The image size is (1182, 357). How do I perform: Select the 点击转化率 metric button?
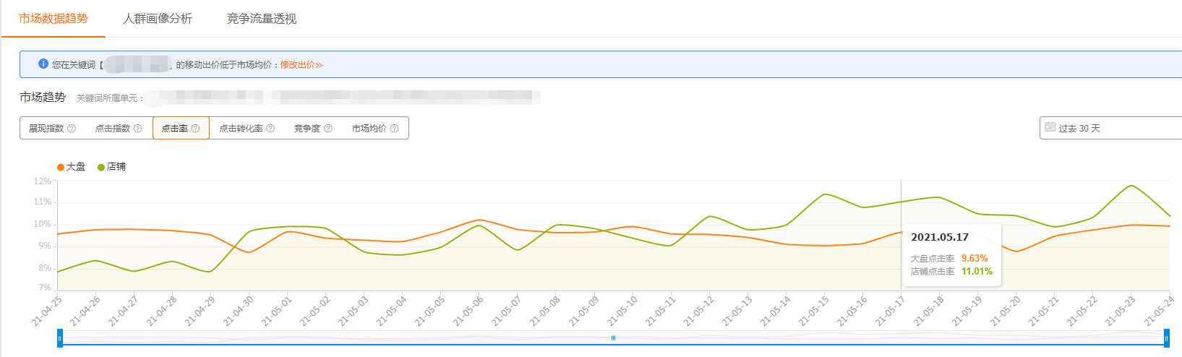point(247,128)
